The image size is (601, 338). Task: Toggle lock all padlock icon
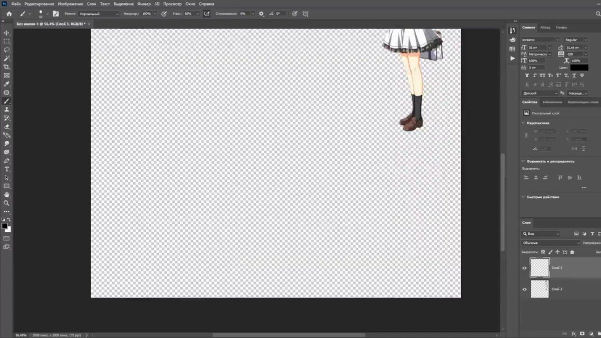[571, 252]
